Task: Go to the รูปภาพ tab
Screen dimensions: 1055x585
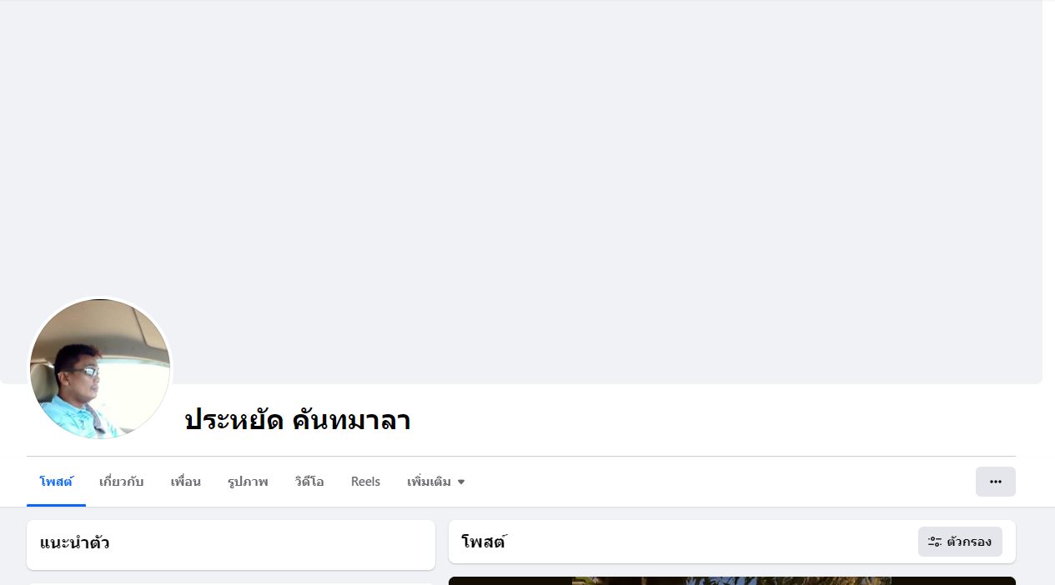Action: tap(248, 482)
